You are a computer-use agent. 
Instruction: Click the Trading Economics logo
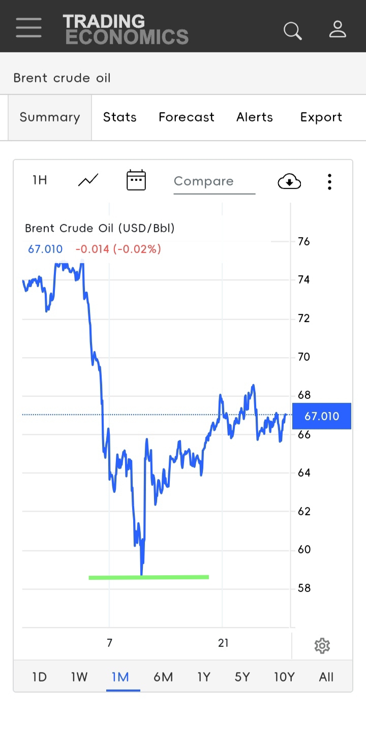[x=126, y=29]
